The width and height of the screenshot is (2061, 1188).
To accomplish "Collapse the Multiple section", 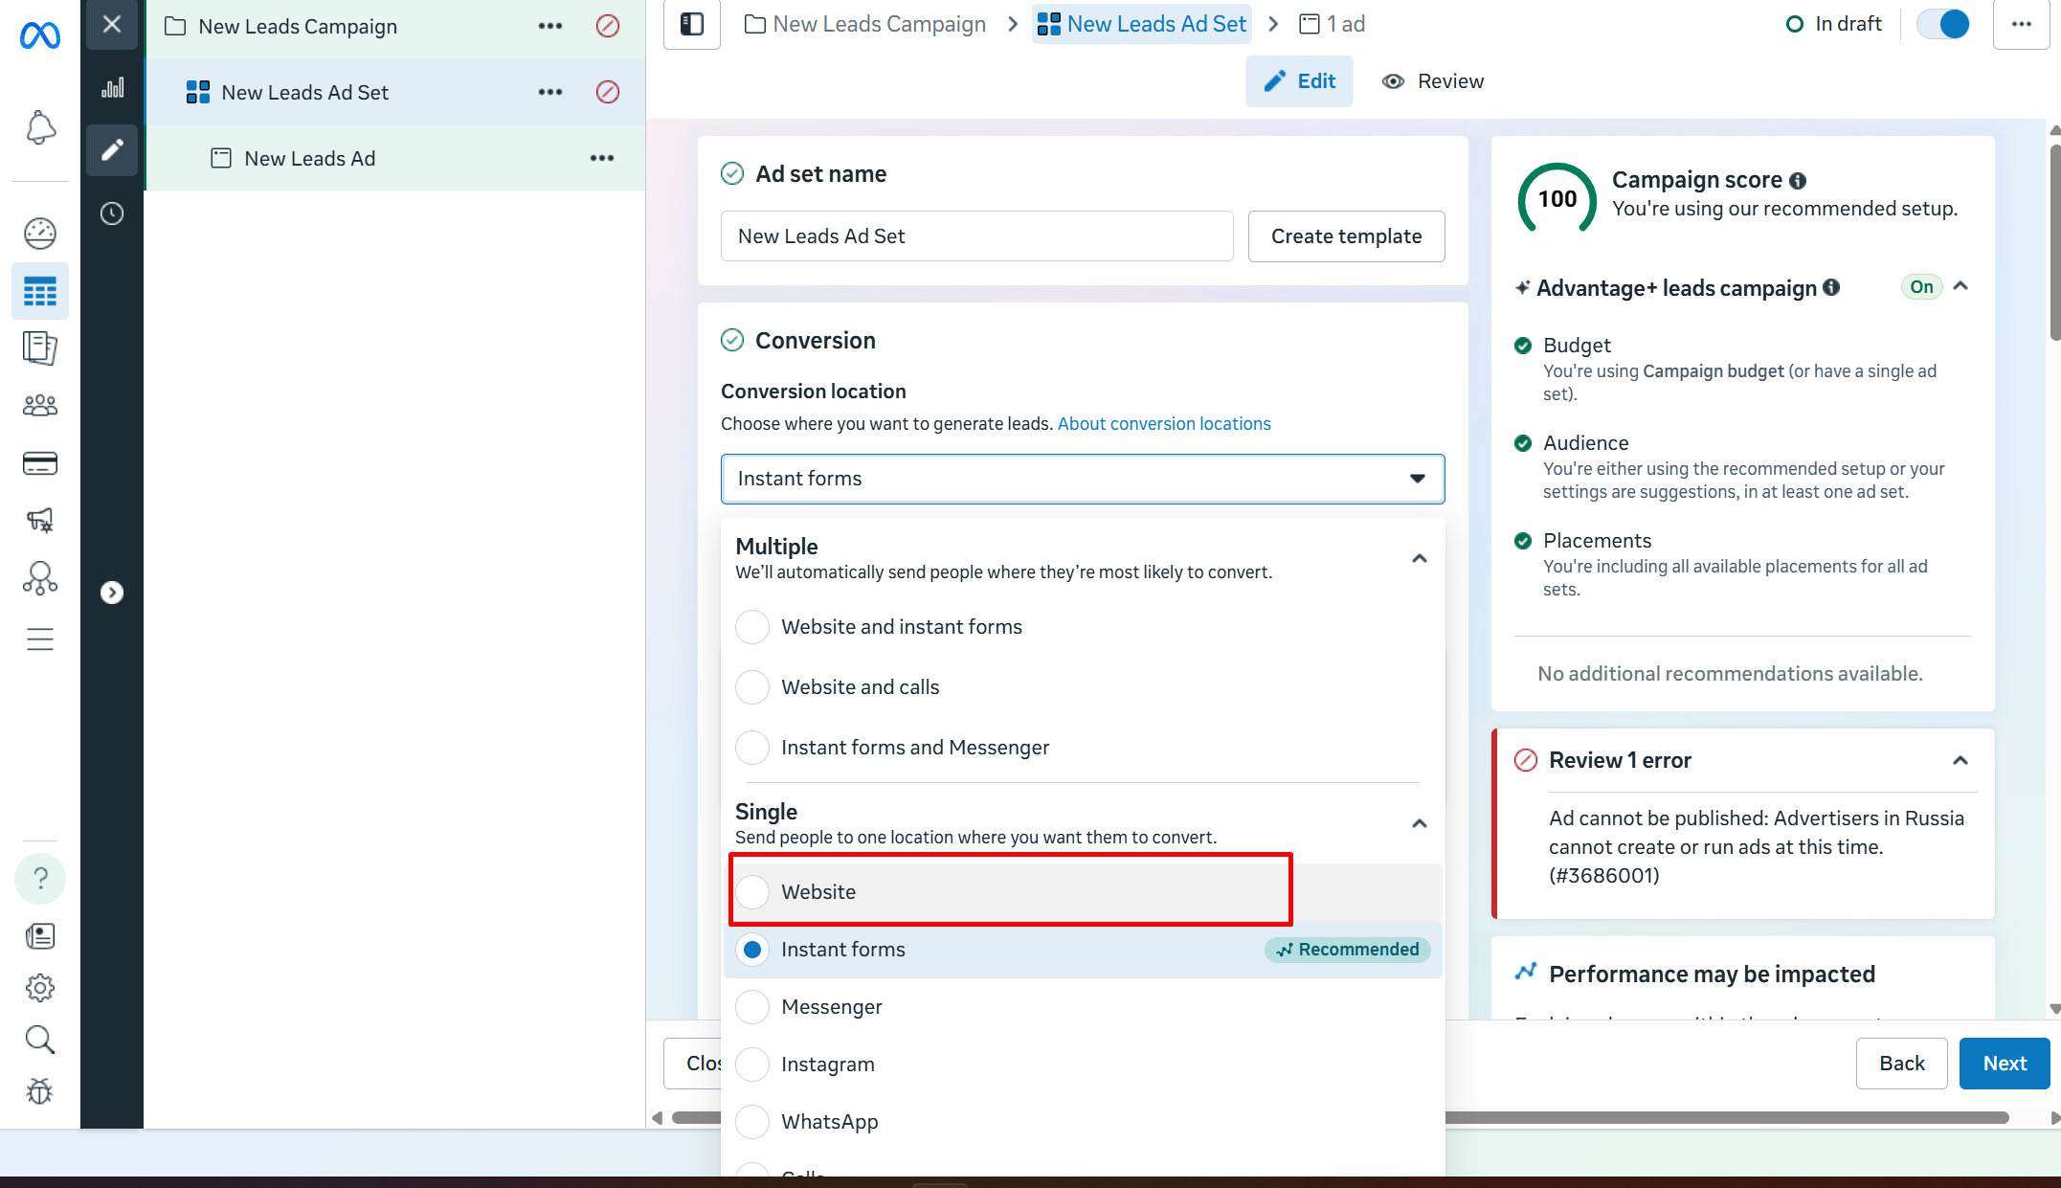I will point(1420,559).
